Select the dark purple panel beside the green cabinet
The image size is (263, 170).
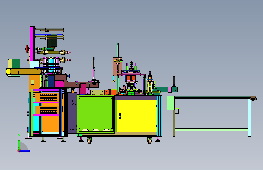72,113
